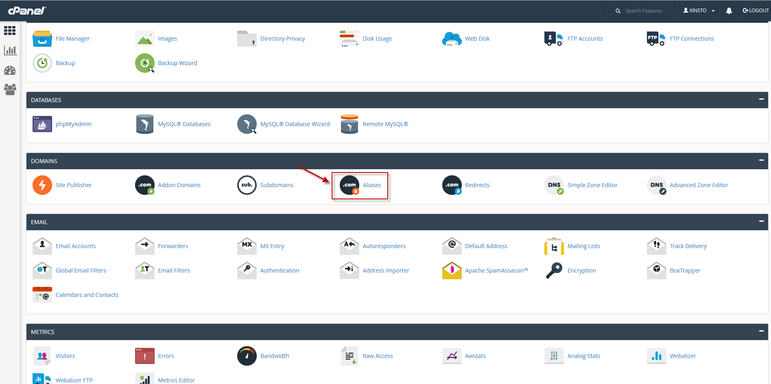Viewport: 771px width, 384px height.
Task: Open the Mailing Lists icon
Action: pos(554,246)
